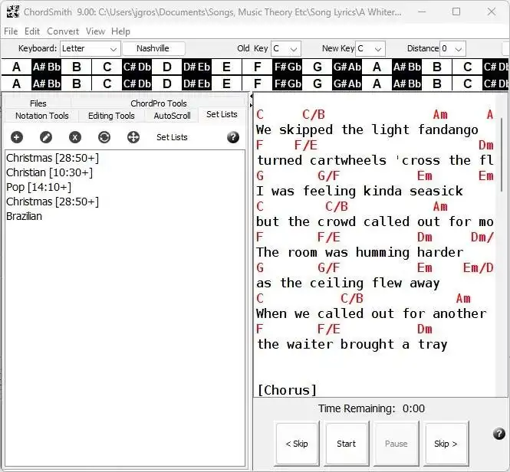Open the Edit menu
Image resolution: width=510 pixels, height=472 pixels.
(x=32, y=31)
